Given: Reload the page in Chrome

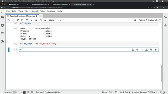Looking at the screenshot, I should 8,7.
